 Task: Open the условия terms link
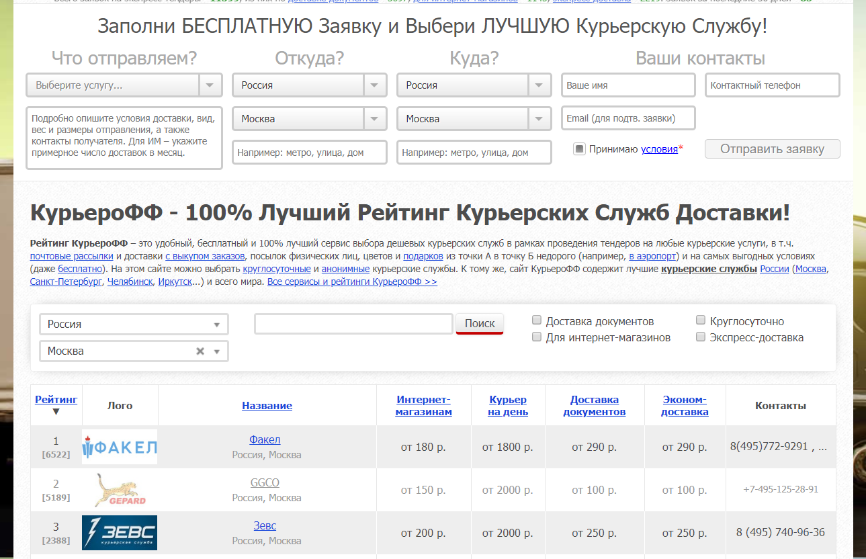coord(659,149)
